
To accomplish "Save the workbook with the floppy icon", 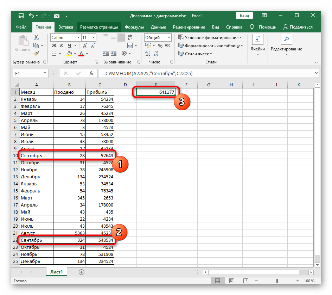I will (x=21, y=16).
